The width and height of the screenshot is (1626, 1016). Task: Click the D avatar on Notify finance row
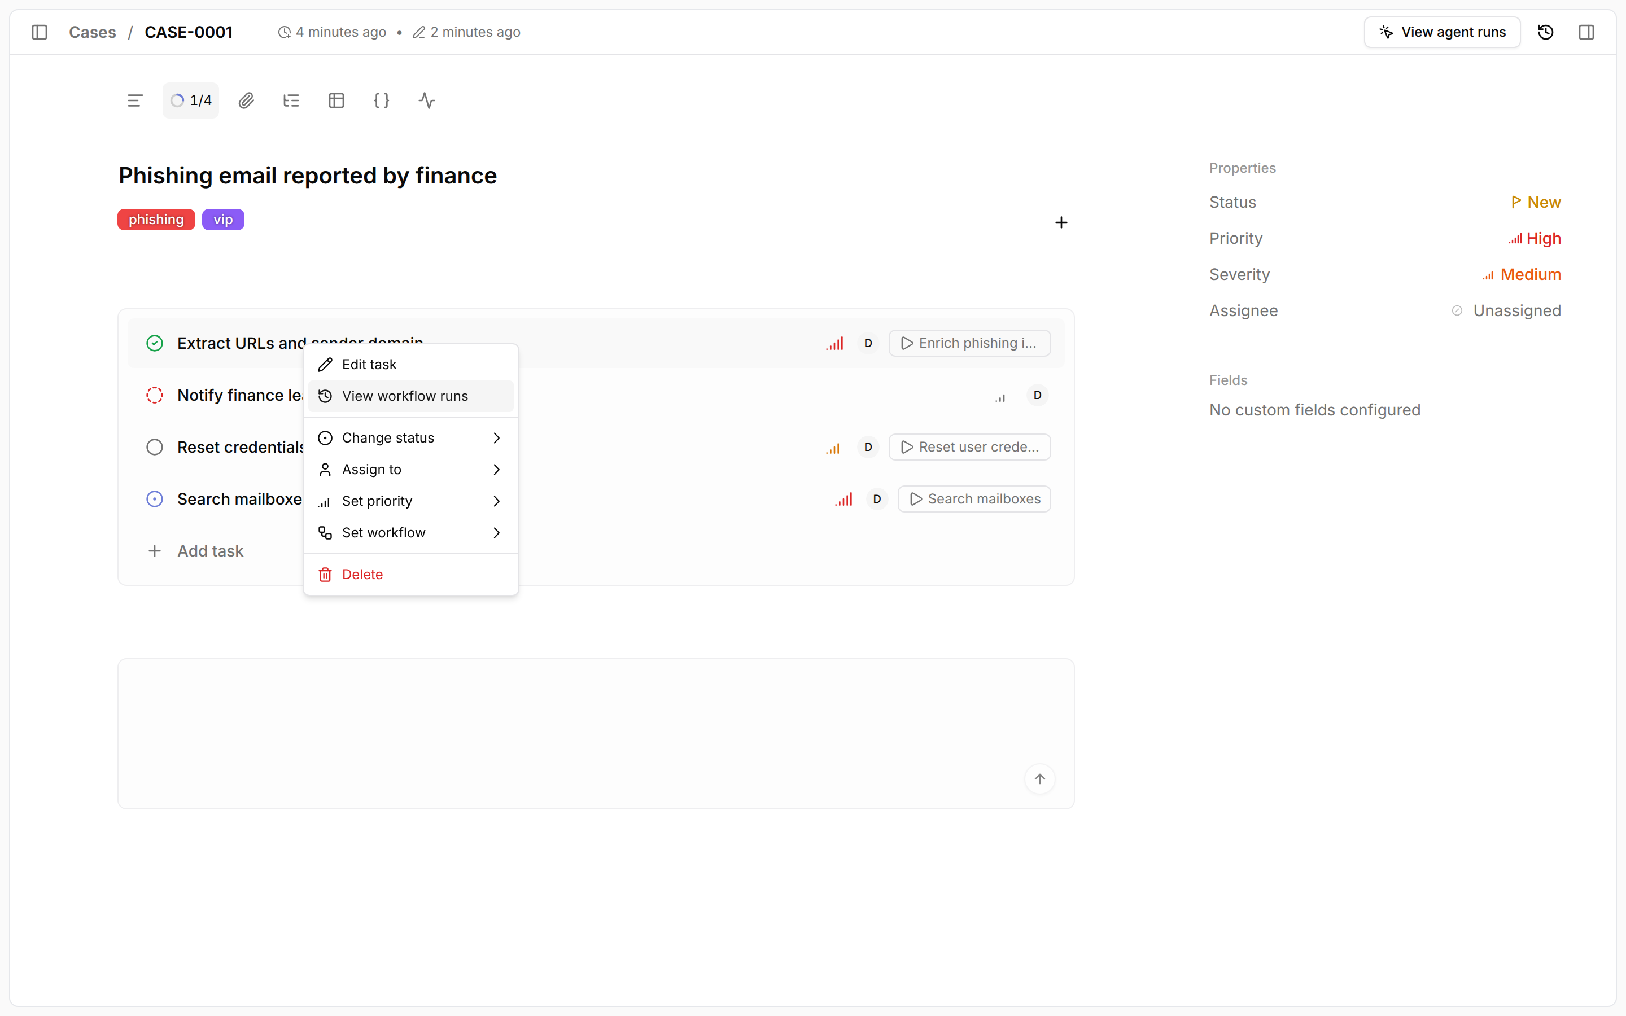point(1037,395)
